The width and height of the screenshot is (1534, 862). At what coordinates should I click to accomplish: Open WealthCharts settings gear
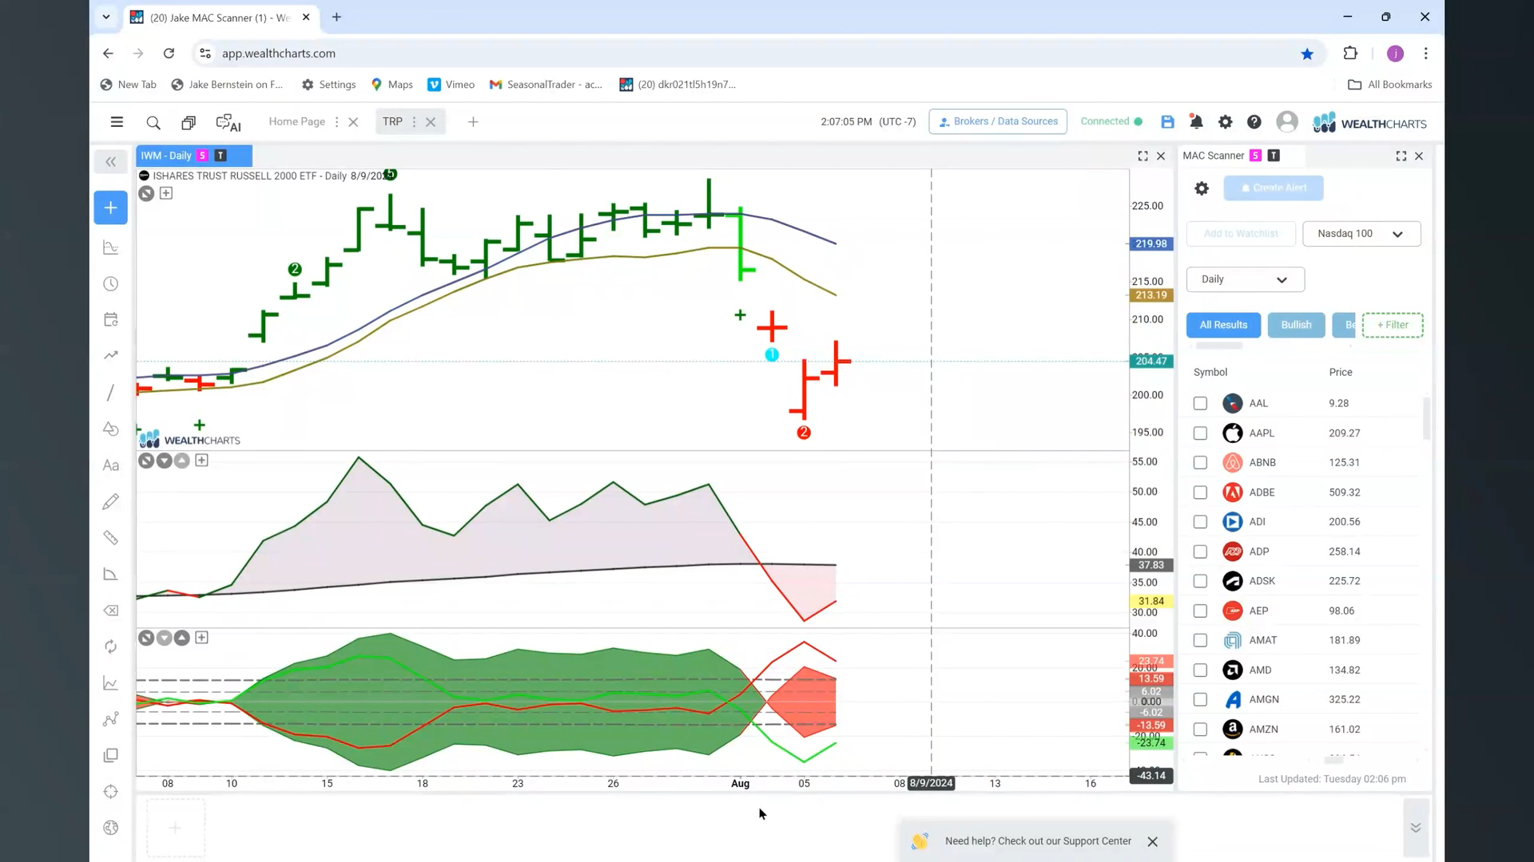click(1225, 122)
